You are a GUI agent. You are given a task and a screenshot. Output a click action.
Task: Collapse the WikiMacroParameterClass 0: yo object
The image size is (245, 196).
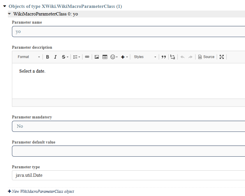pyautogui.click(x=10, y=14)
